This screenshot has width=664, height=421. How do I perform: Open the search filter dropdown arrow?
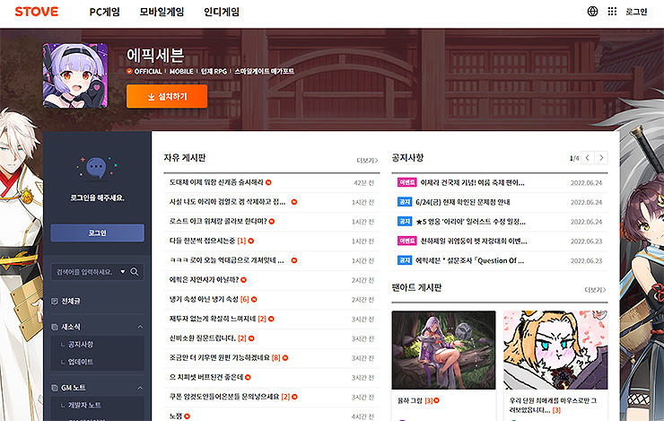tap(123, 271)
